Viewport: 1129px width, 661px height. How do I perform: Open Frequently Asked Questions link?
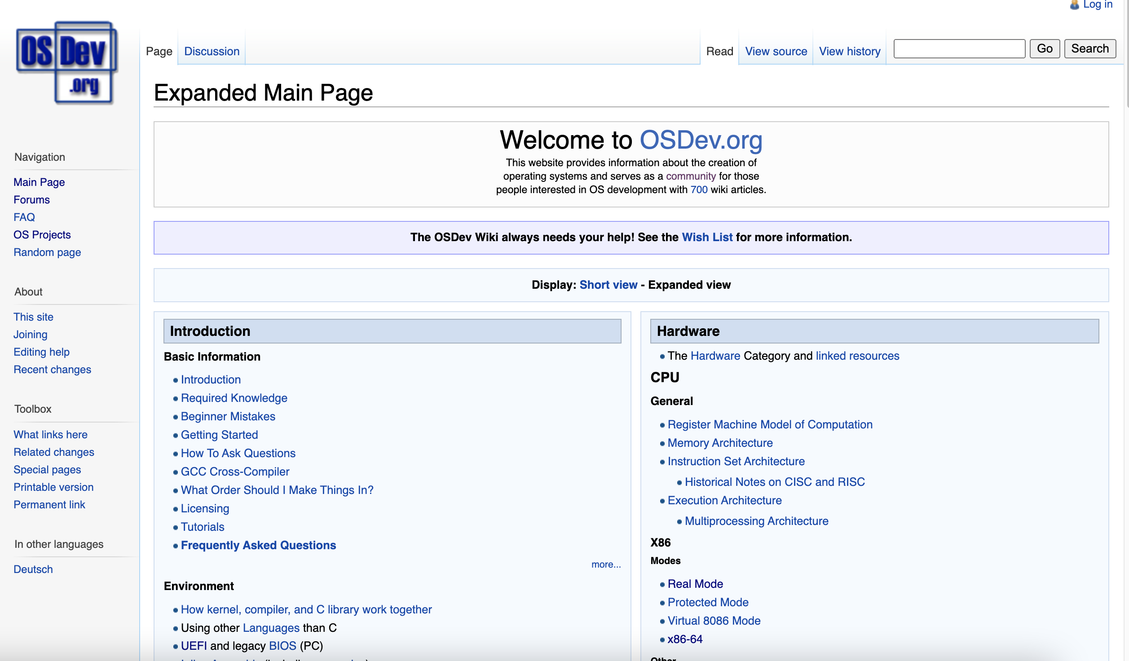258,545
